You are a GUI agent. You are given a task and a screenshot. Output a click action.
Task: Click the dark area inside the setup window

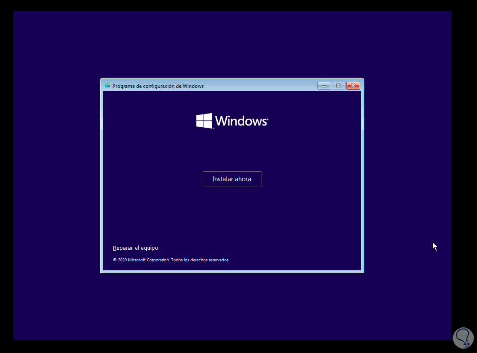(232, 214)
